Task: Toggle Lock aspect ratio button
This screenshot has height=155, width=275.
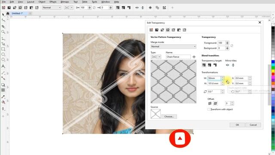Action: pyautogui.click(x=227, y=81)
